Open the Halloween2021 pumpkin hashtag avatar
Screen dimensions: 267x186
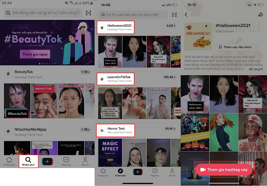click(x=198, y=36)
